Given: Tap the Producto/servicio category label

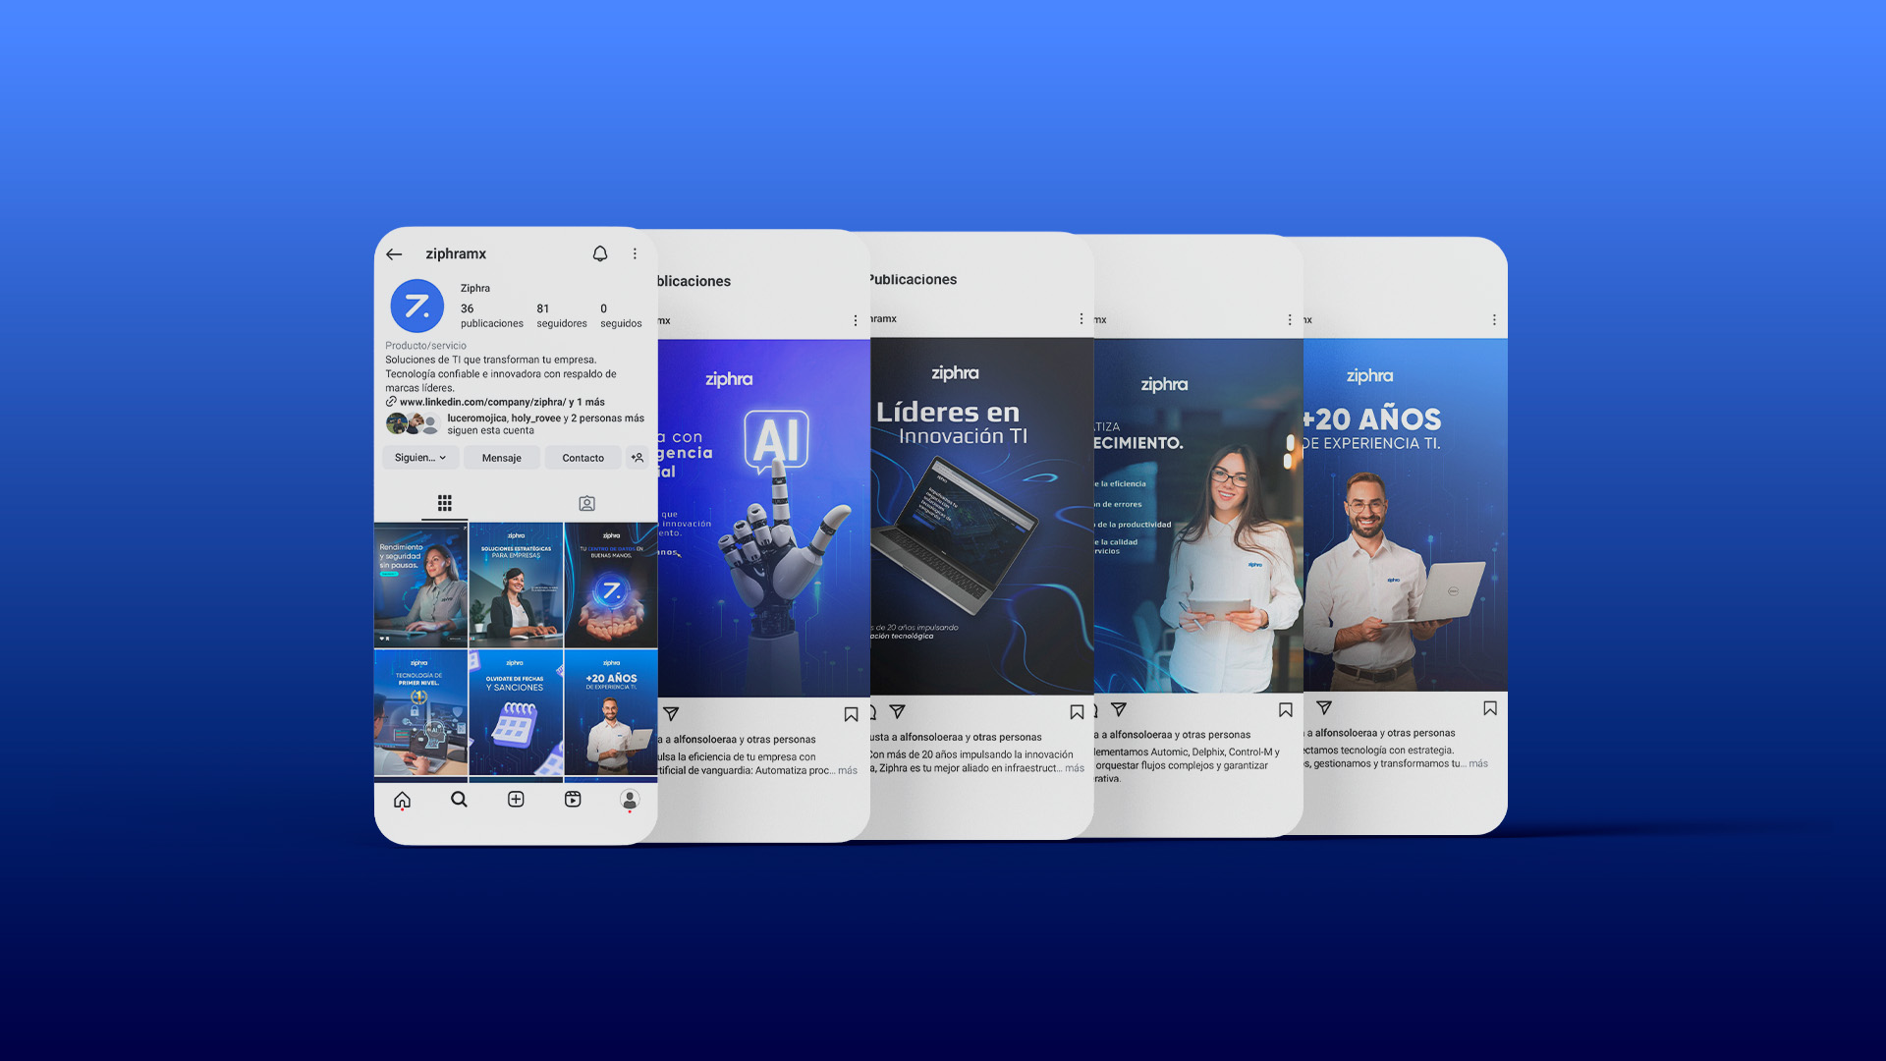Looking at the screenshot, I should point(425,346).
